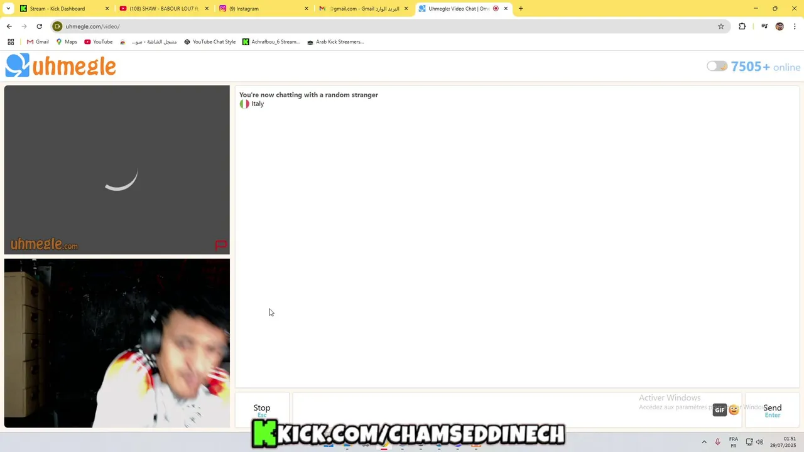Open the apps grid in bookmarks bar
Viewport: 804px width, 452px height.
11,42
